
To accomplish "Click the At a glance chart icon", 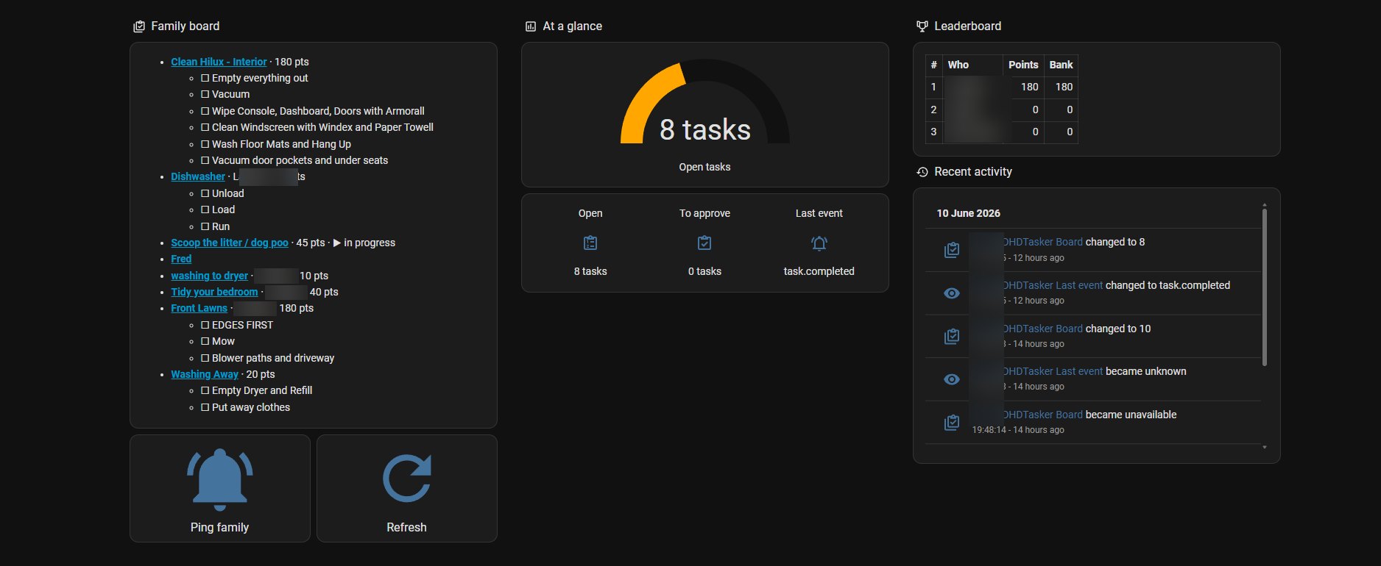I will click(531, 26).
